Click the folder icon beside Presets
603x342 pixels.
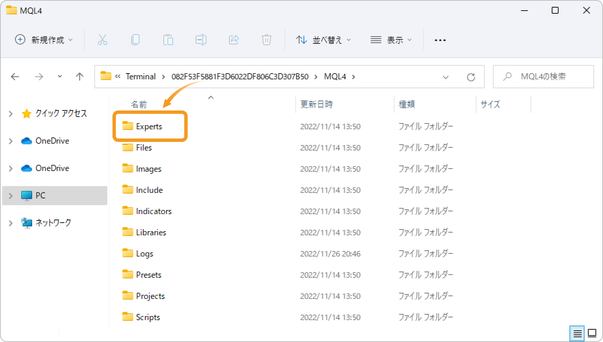128,274
